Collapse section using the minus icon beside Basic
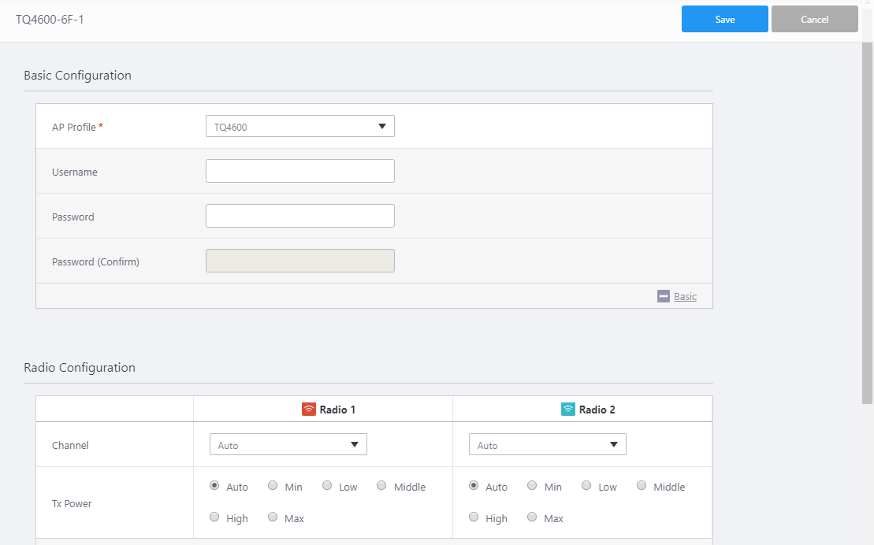The width and height of the screenshot is (874, 545). coord(664,296)
